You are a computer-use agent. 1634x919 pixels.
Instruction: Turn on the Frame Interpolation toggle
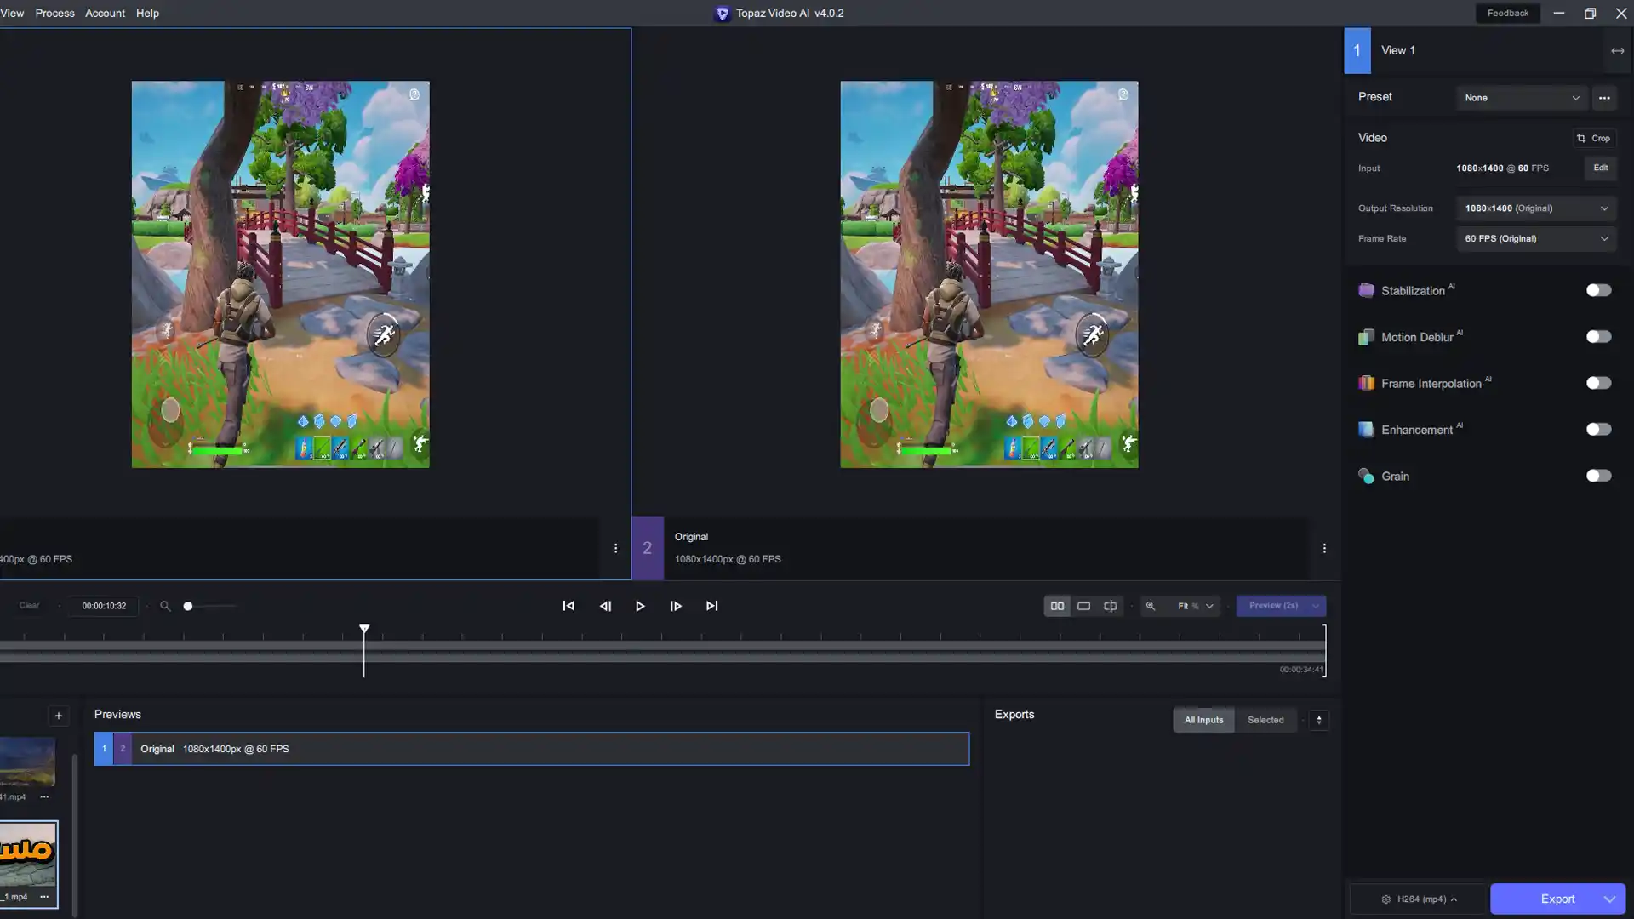pyautogui.click(x=1598, y=383)
